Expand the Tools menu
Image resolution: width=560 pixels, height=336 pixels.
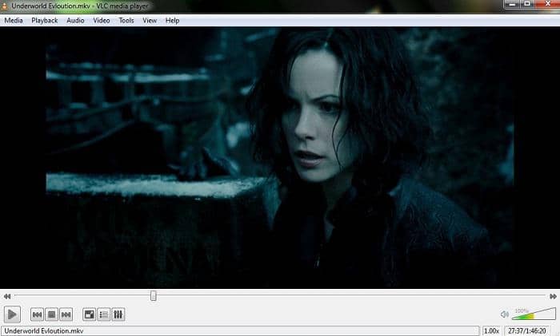[126, 20]
